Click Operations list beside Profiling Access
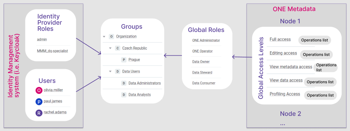Image resolution: width=350 pixels, height=131 pixels. tap(320, 95)
